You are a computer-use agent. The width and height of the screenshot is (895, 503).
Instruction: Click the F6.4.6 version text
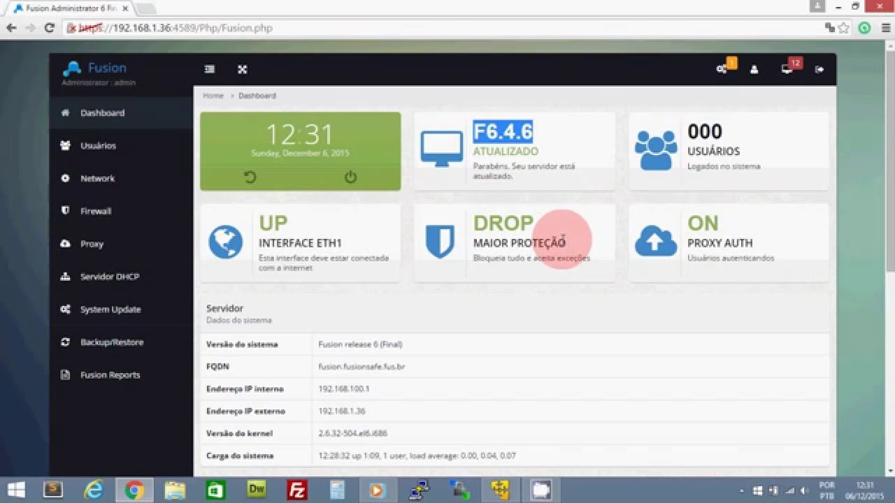coord(503,131)
